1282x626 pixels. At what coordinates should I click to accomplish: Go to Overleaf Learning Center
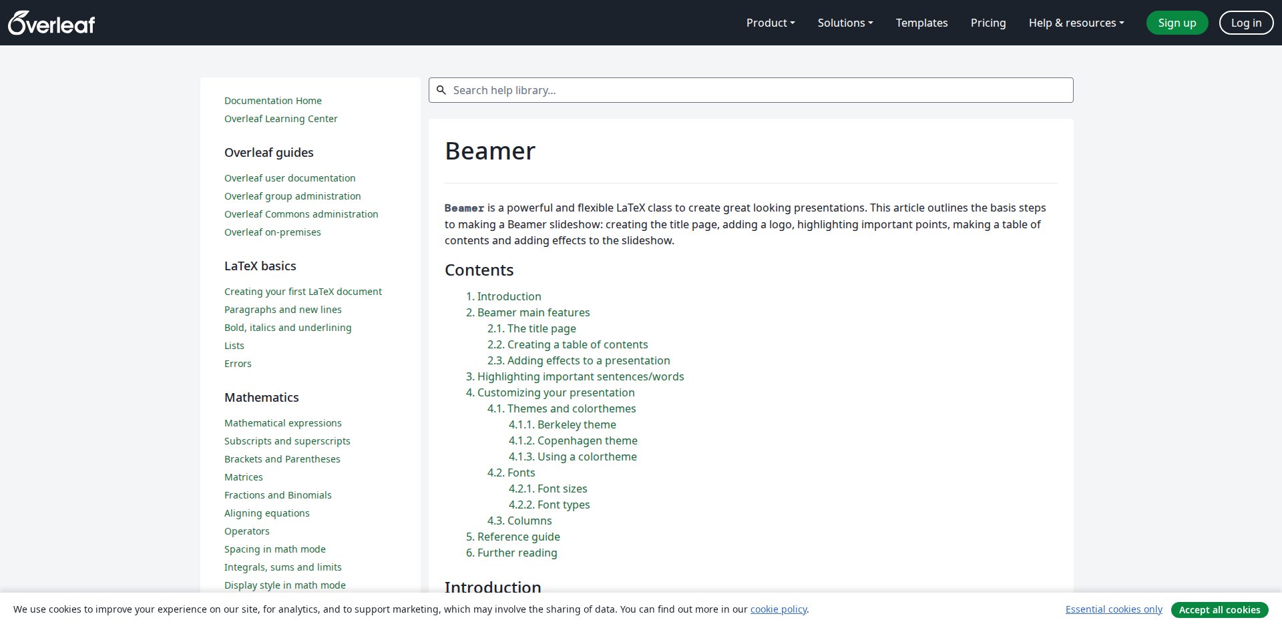click(x=281, y=119)
